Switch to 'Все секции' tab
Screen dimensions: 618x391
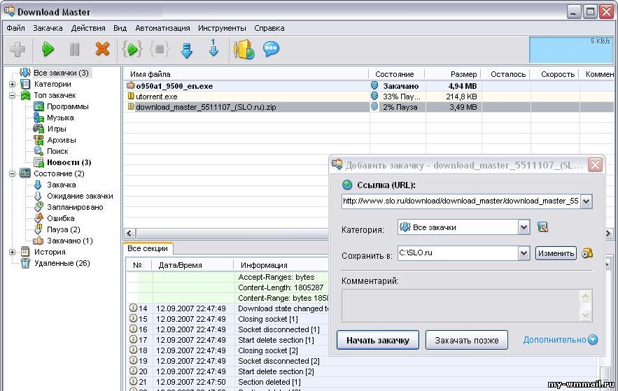(x=148, y=249)
